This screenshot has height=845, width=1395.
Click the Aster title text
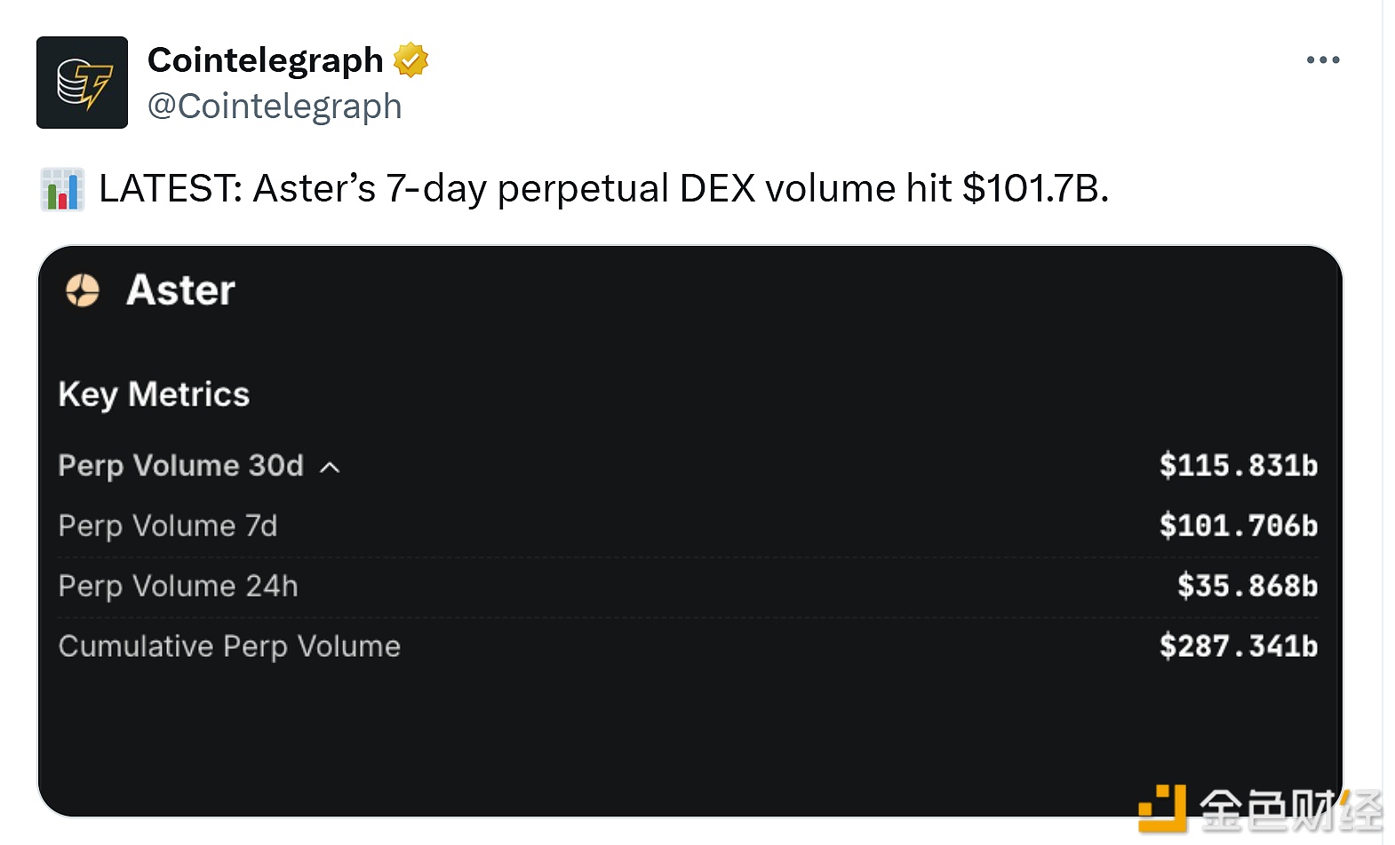pos(180,290)
